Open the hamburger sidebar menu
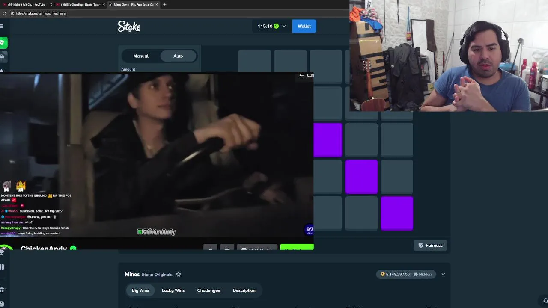548x308 pixels. pos(2,26)
